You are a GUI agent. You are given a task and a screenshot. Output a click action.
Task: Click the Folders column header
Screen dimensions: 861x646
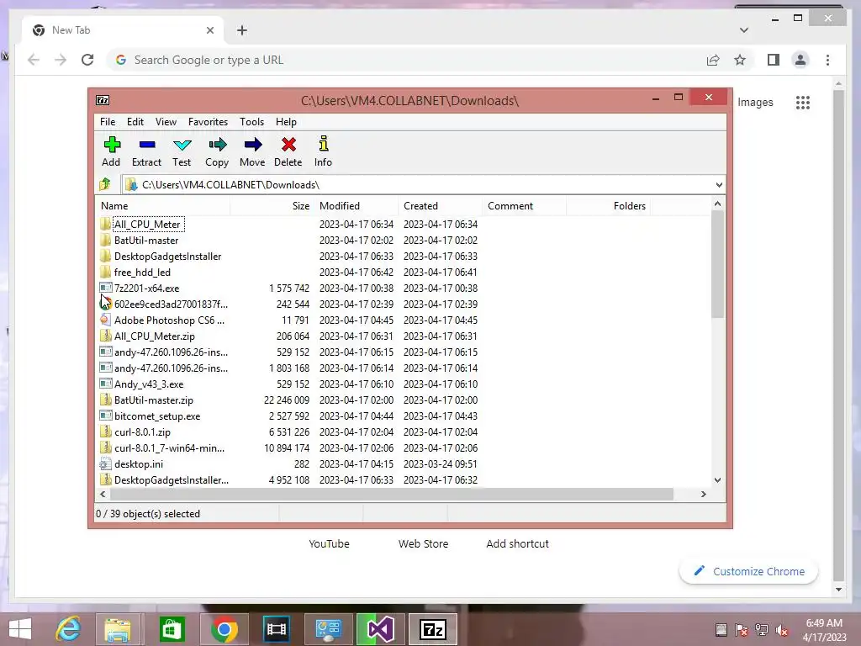pos(609,206)
